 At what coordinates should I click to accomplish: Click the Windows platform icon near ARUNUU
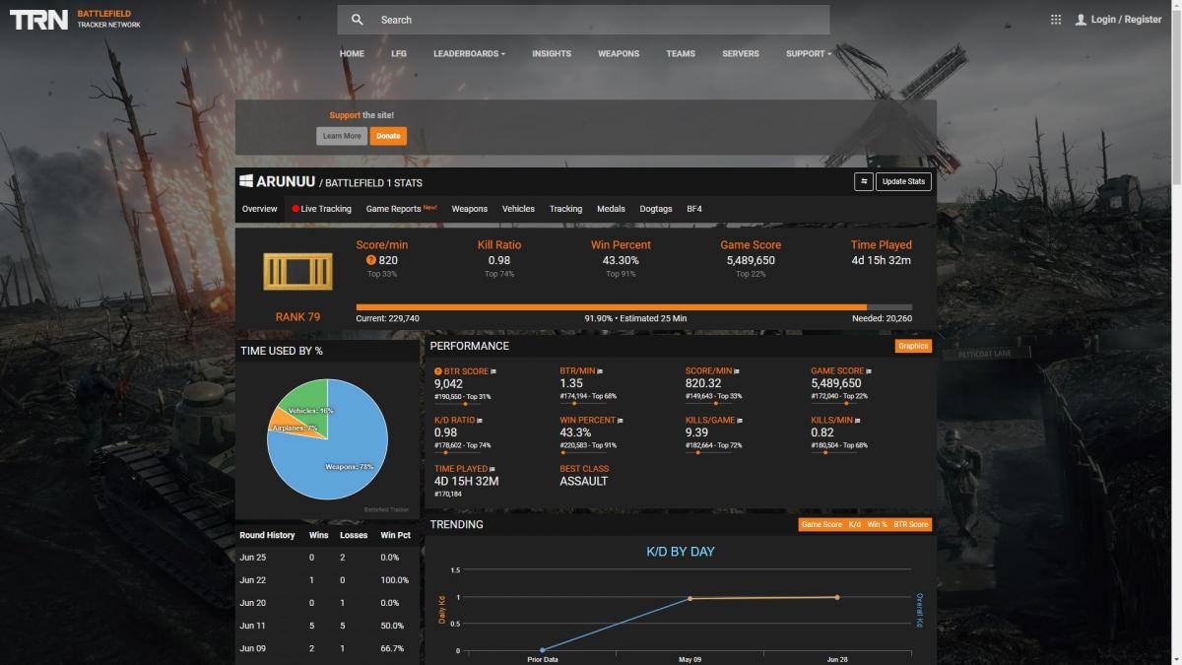pos(246,180)
